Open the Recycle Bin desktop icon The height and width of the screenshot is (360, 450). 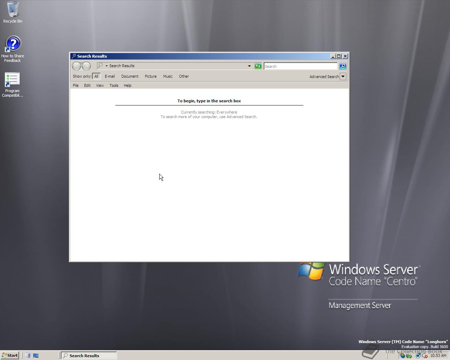(x=13, y=12)
